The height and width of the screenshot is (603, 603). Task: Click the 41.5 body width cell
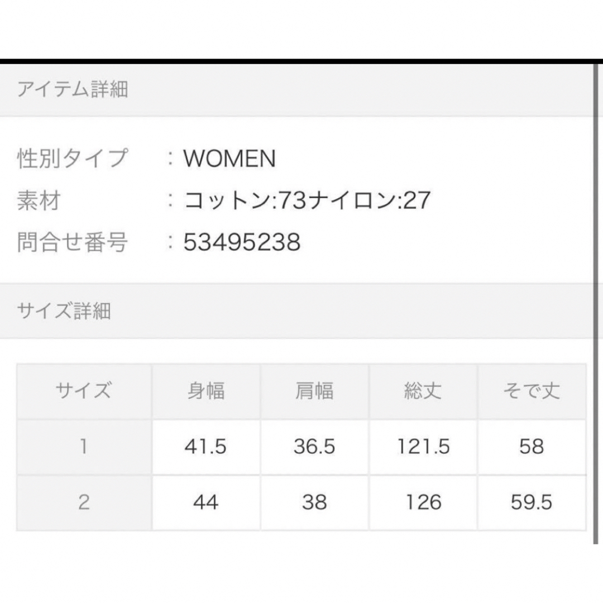click(206, 447)
